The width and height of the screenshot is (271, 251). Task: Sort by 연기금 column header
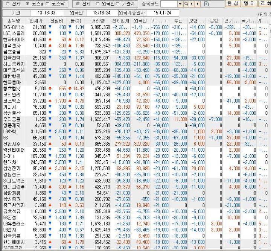coord(232,21)
